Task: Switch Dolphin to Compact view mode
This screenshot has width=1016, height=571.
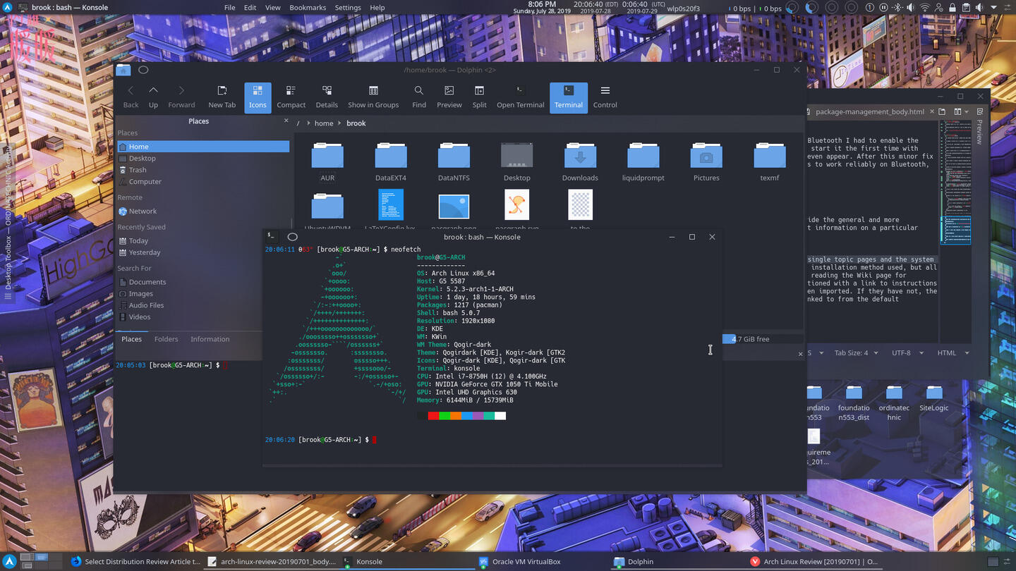Action: pyautogui.click(x=291, y=97)
